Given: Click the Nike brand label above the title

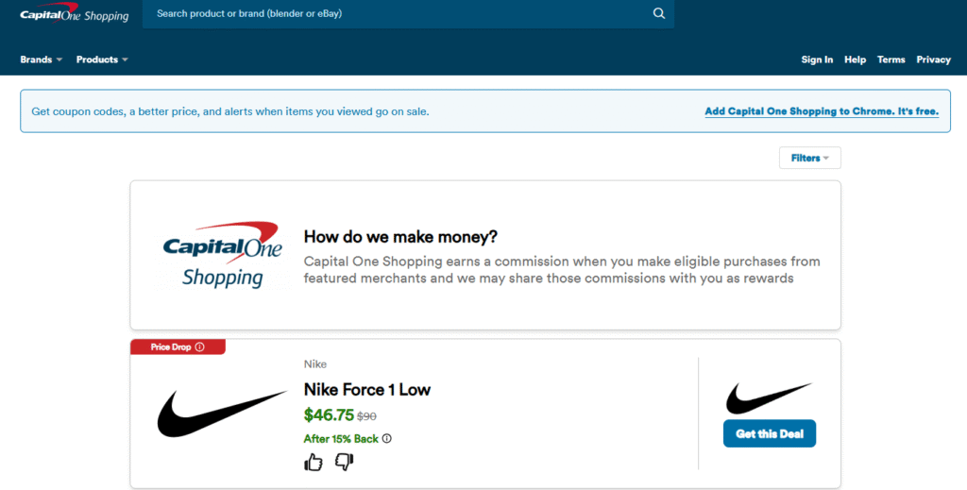Looking at the screenshot, I should 315,364.
